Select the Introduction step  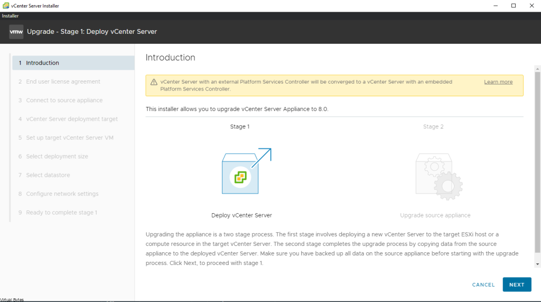pos(73,63)
